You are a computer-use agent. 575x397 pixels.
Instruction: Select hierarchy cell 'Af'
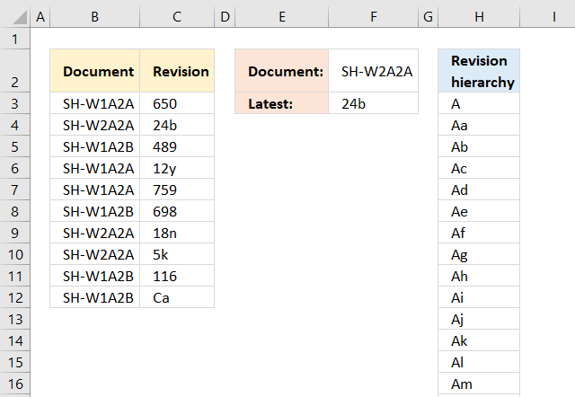tap(479, 233)
